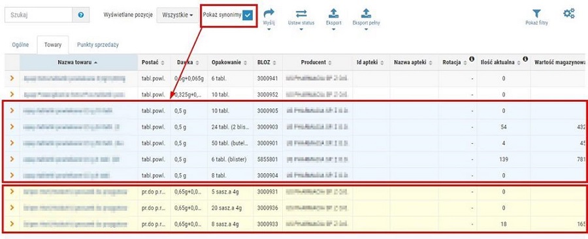This screenshot has width=588, height=239.
Task: Click BLOZ code 5855801
Action: 268,159
